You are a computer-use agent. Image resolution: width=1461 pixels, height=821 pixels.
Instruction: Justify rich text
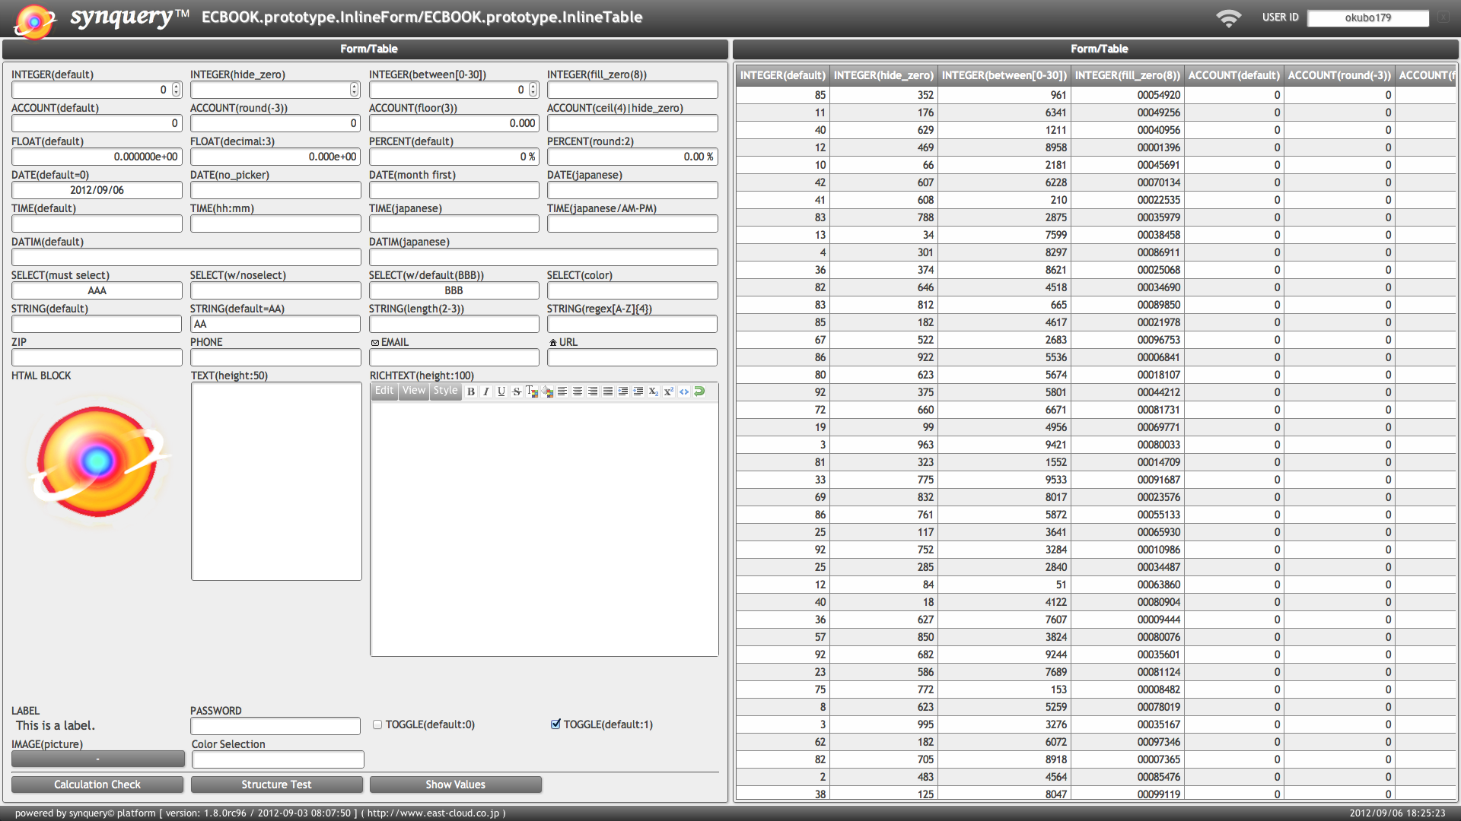608,391
